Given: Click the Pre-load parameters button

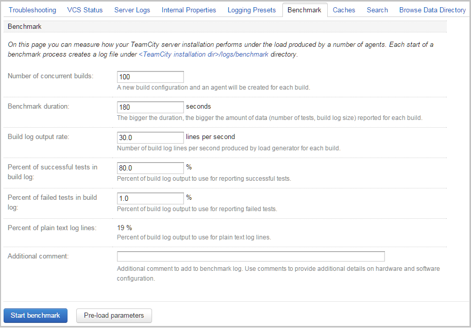Looking at the screenshot, I should (114, 316).
